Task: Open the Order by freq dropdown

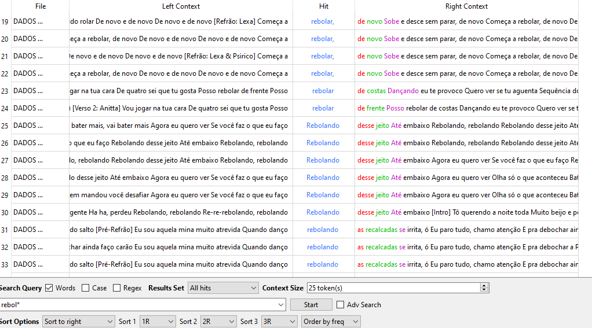Action: point(331,322)
